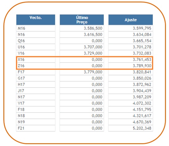Image resolution: width=169 pixels, height=146 pixels.
Task: Select the J17 maturity cell
Action: point(36,90)
